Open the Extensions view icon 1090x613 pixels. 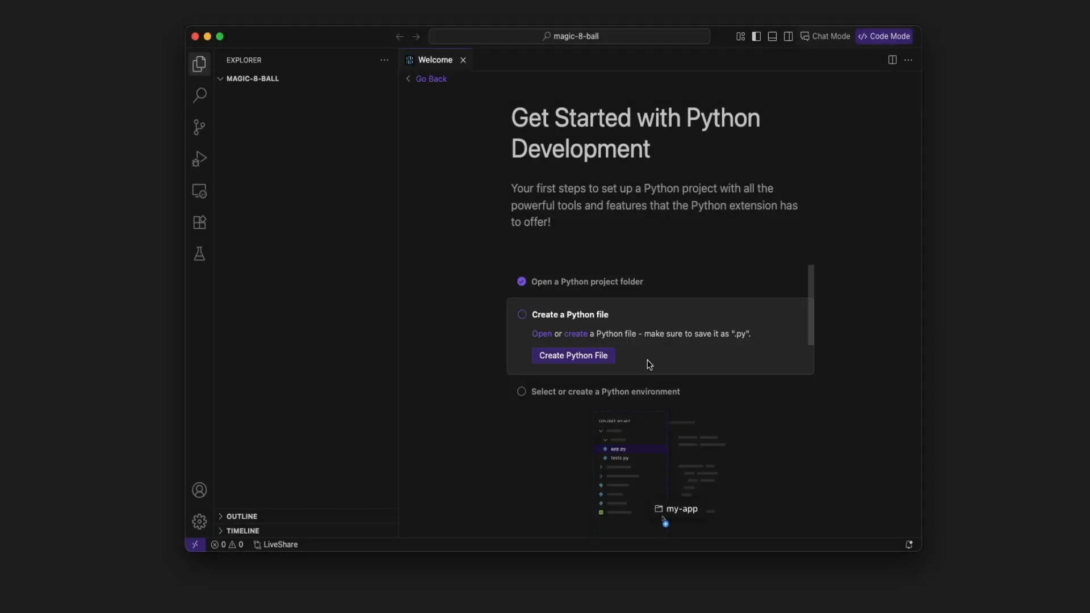[x=199, y=222]
